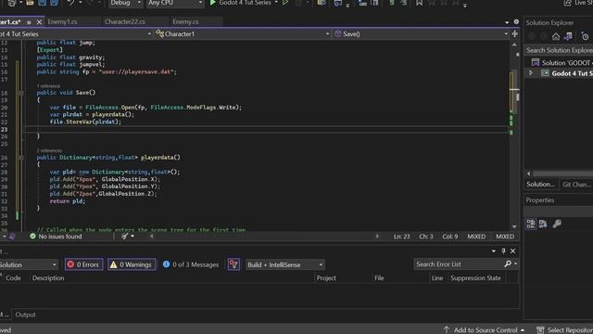Sort by the Suppression State column header

(475, 278)
